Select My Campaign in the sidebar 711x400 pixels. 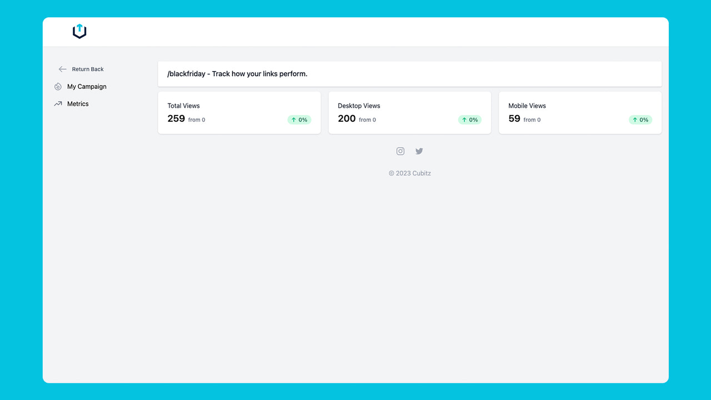[87, 87]
